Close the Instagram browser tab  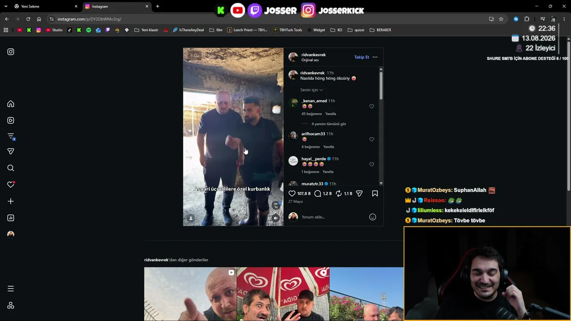tap(147, 7)
